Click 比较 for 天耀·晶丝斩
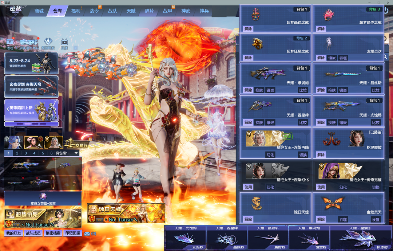The width and height of the screenshot is (393, 251). 376,90
